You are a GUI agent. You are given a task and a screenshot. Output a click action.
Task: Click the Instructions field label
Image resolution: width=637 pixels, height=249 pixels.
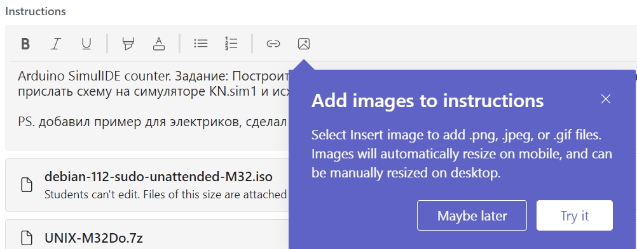click(36, 11)
